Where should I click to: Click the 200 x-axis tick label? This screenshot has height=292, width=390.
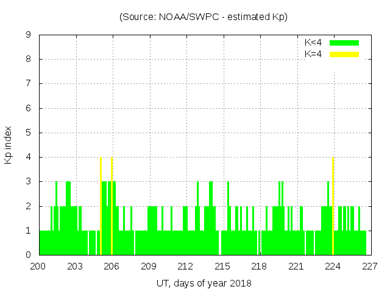(x=38, y=266)
